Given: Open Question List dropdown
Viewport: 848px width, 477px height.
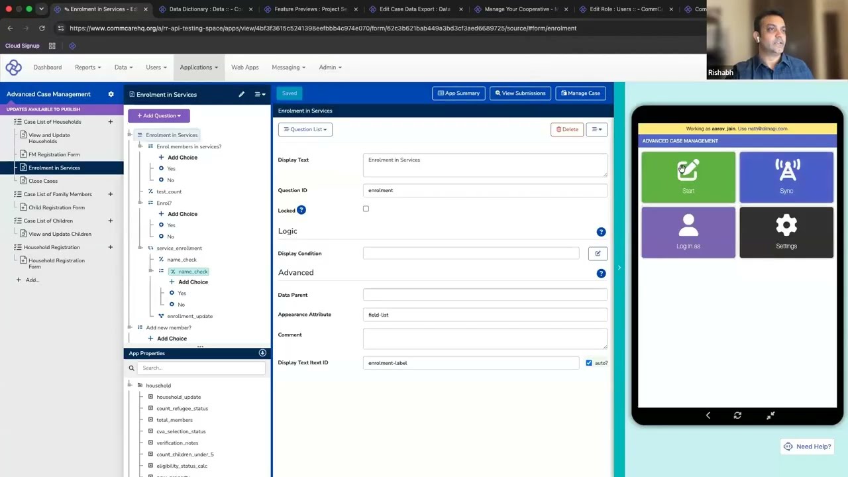Looking at the screenshot, I should 305,129.
